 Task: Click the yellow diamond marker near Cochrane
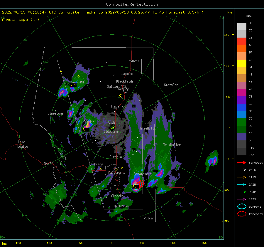click(100, 170)
